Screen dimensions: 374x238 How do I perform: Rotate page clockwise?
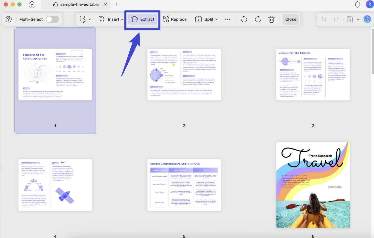coord(258,19)
